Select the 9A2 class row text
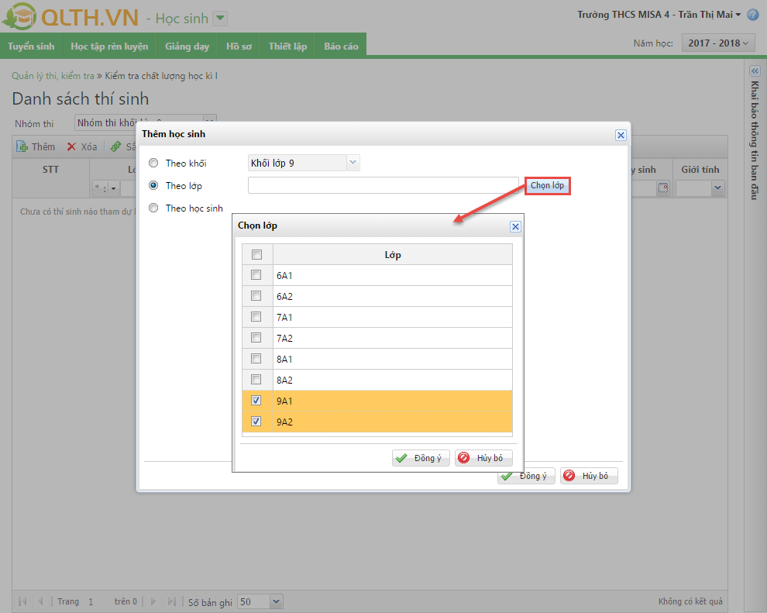The height and width of the screenshot is (613, 767). tap(284, 422)
